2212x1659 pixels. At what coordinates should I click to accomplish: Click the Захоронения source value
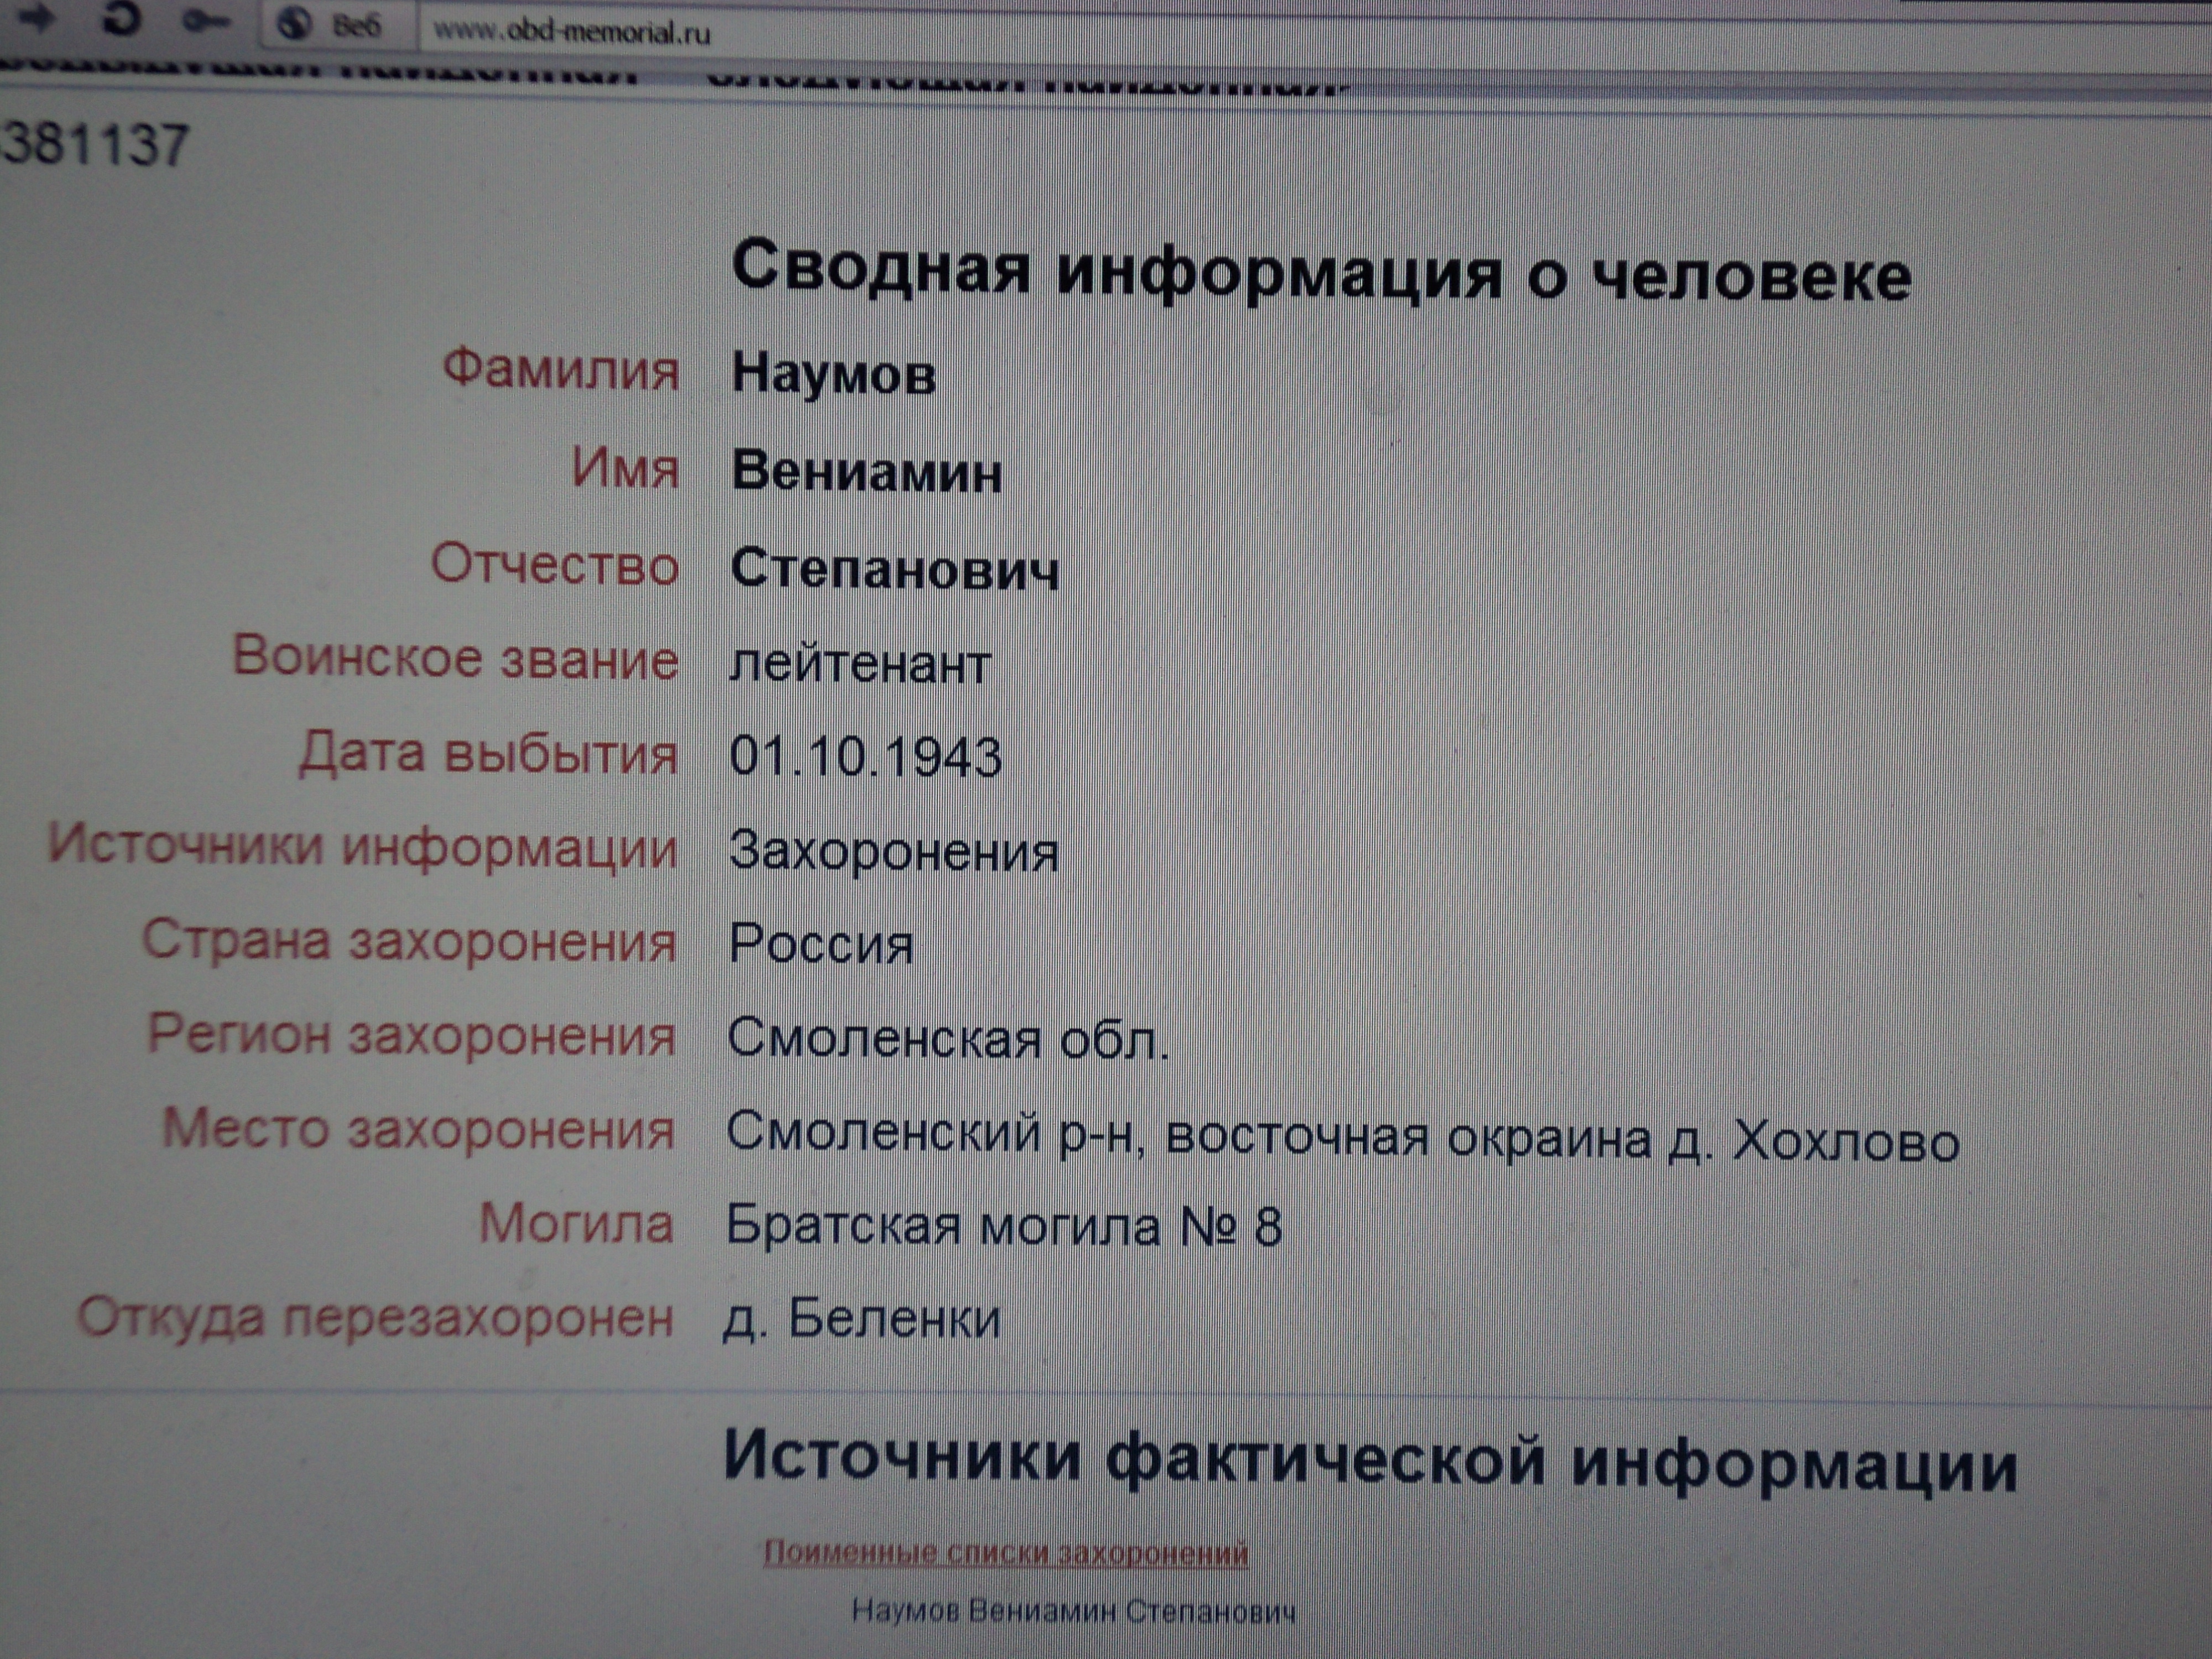click(893, 852)
